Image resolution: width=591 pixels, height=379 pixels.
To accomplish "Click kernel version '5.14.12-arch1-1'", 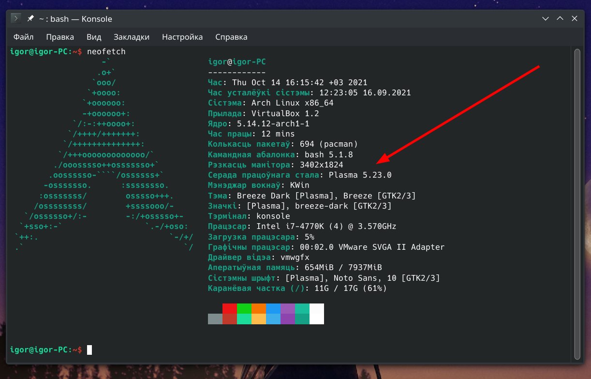I will point(273,123).
